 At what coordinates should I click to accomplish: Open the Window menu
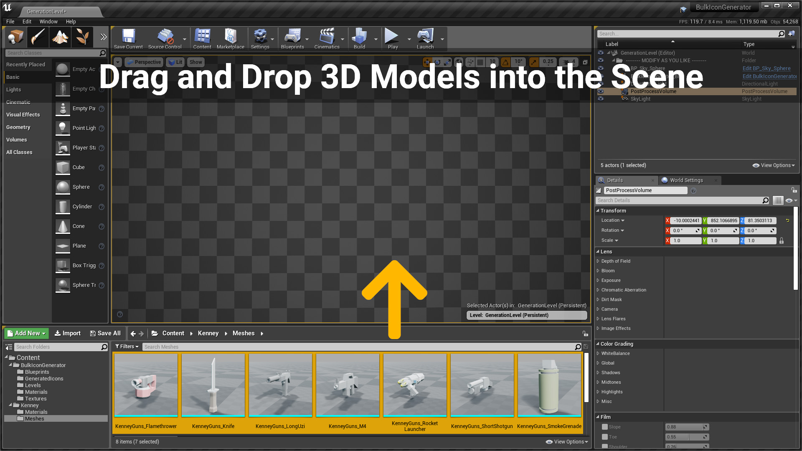48,22
